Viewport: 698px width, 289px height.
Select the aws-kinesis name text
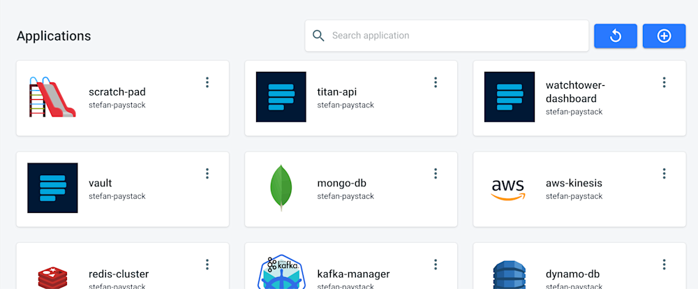(574, 183)
